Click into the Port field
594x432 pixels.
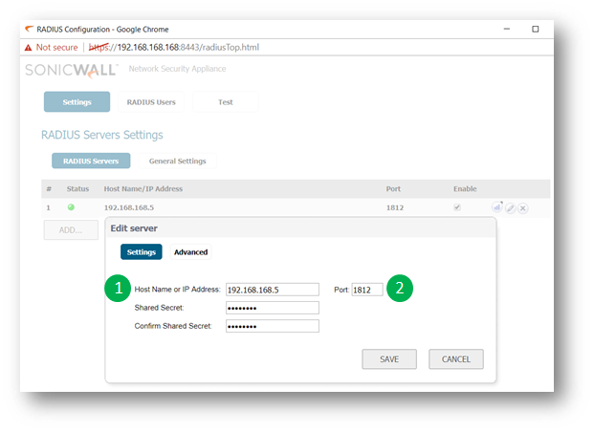(x=367, y=290)
